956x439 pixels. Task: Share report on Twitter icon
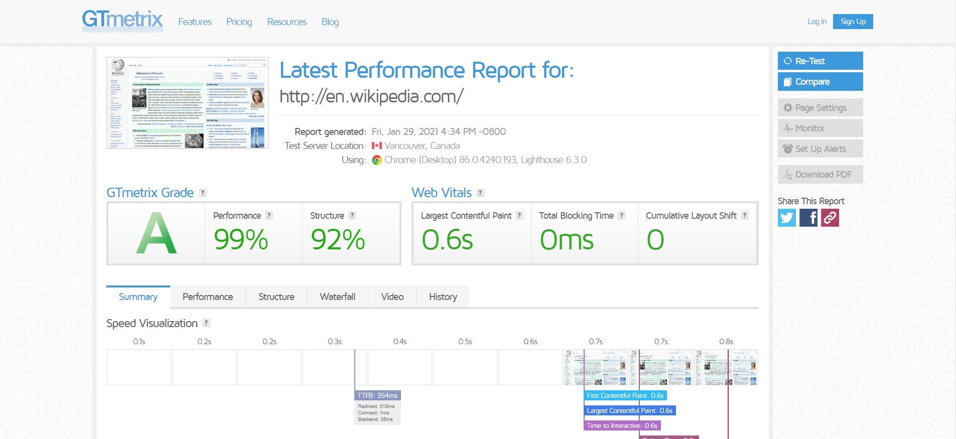click(x=786, y=218)
